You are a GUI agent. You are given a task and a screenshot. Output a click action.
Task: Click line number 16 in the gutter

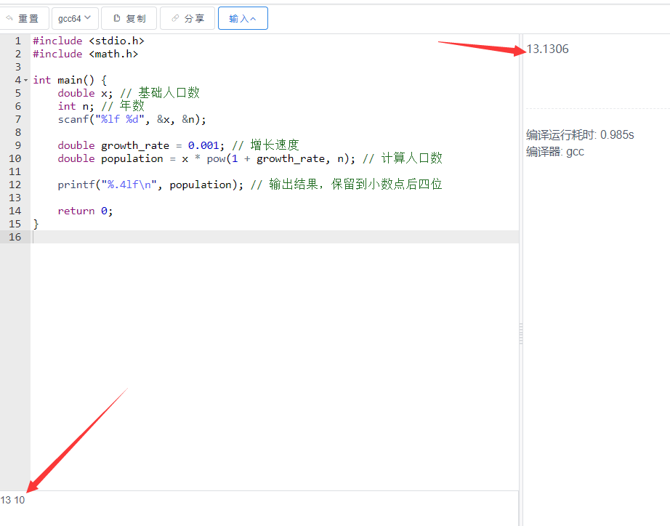tap(15, 237)
